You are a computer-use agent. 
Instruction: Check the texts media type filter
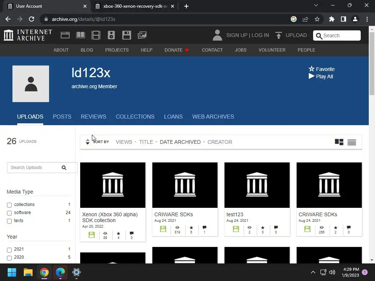tap(9, 221)
